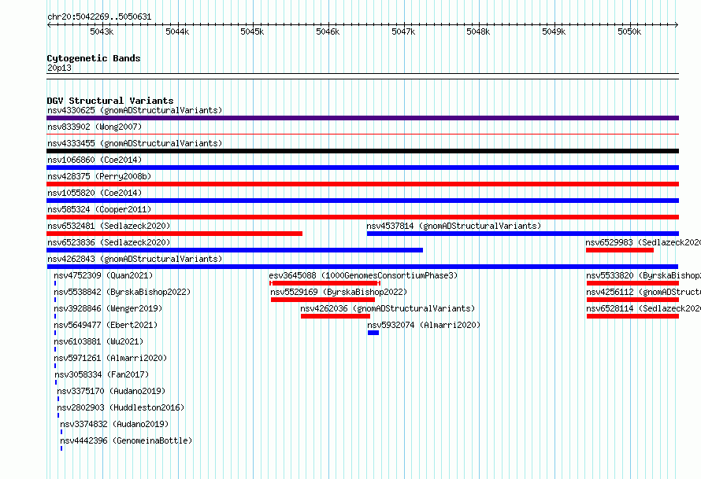Click nsv3928846 (Wenger2019) label
The image size is (701, 479).
tap(108, 308)
